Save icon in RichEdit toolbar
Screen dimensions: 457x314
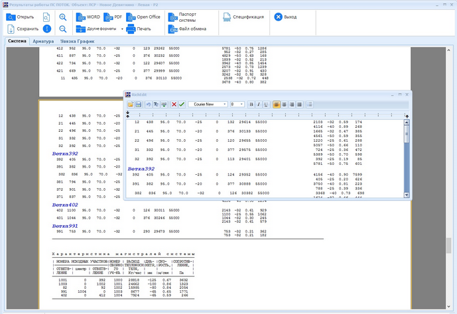coord(139,104)
